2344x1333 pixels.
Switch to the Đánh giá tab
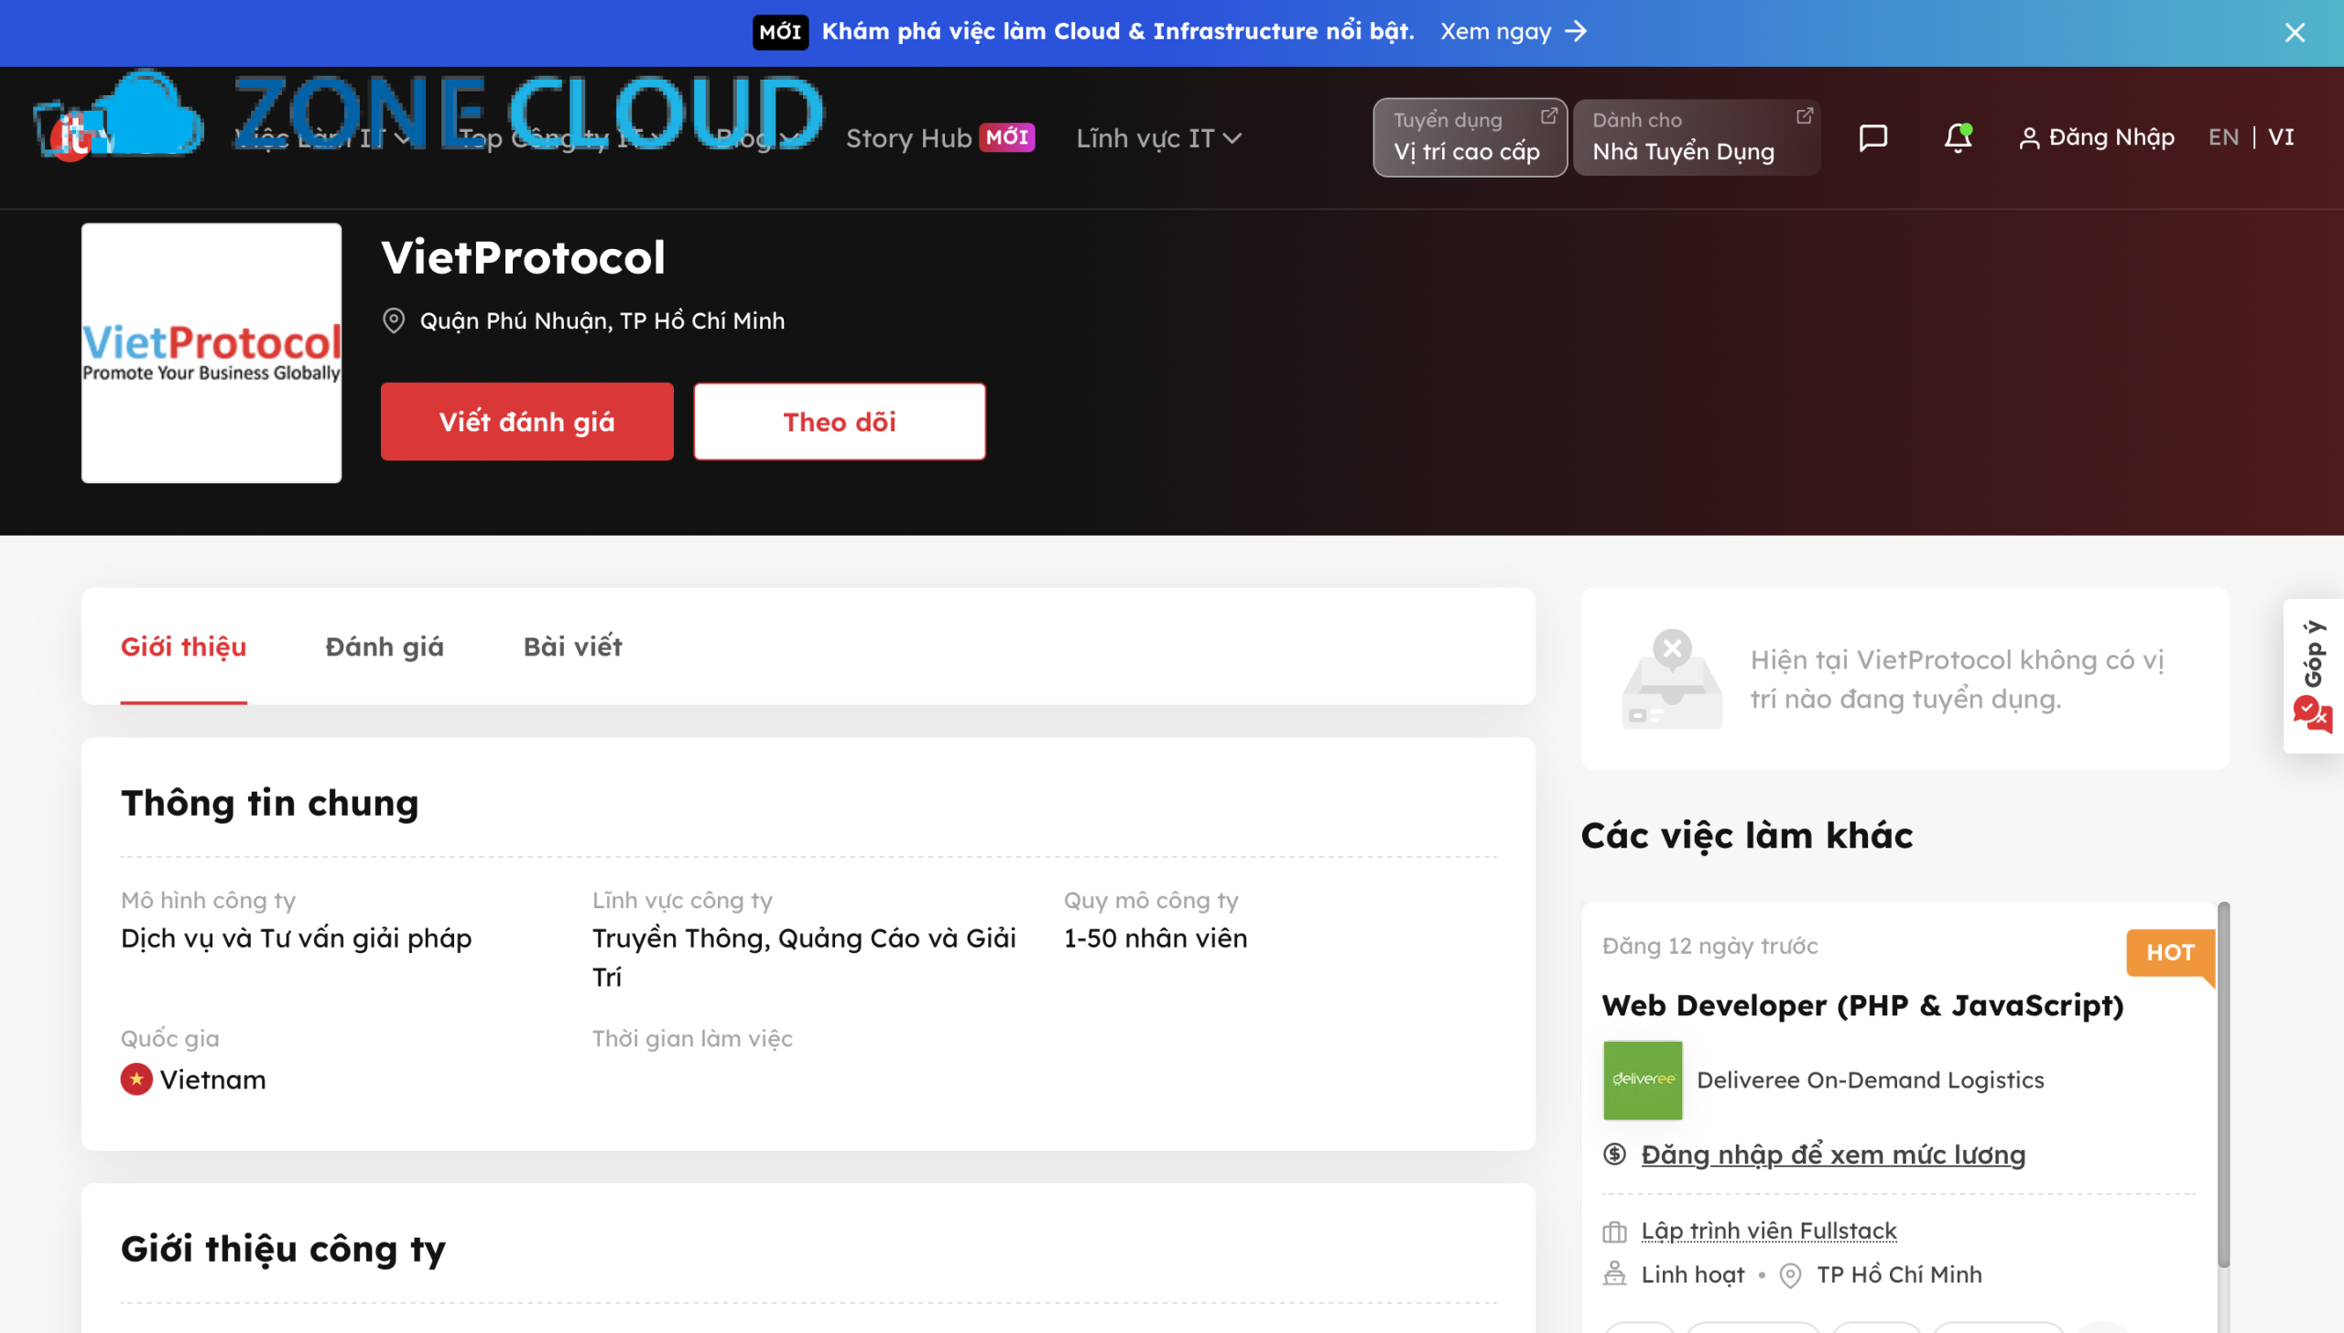[x=385, y=646]
